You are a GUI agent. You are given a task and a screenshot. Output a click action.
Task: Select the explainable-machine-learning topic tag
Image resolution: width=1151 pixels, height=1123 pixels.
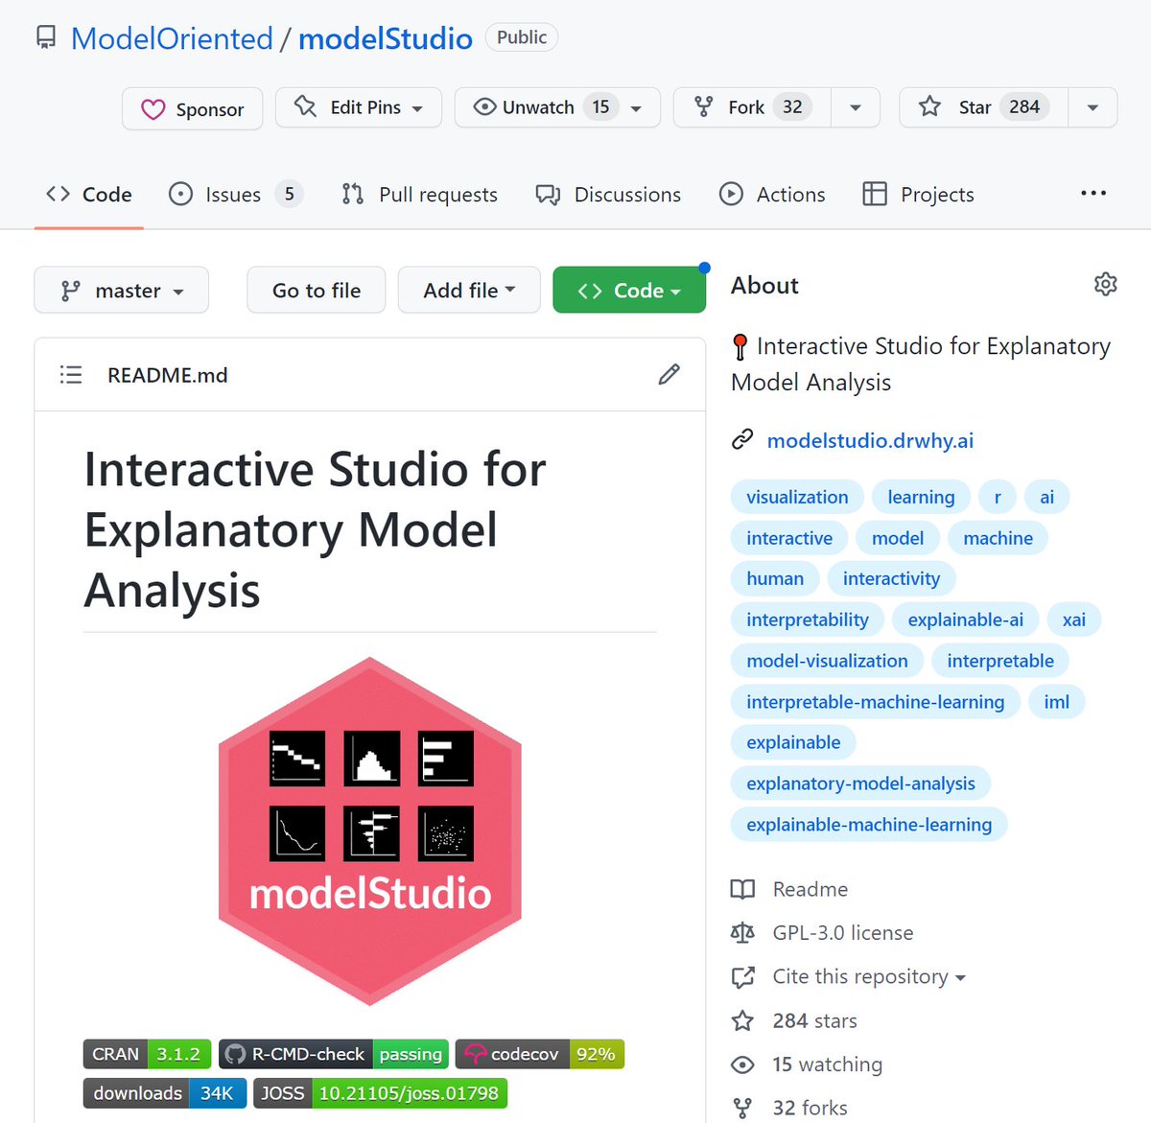pos(869,825)
